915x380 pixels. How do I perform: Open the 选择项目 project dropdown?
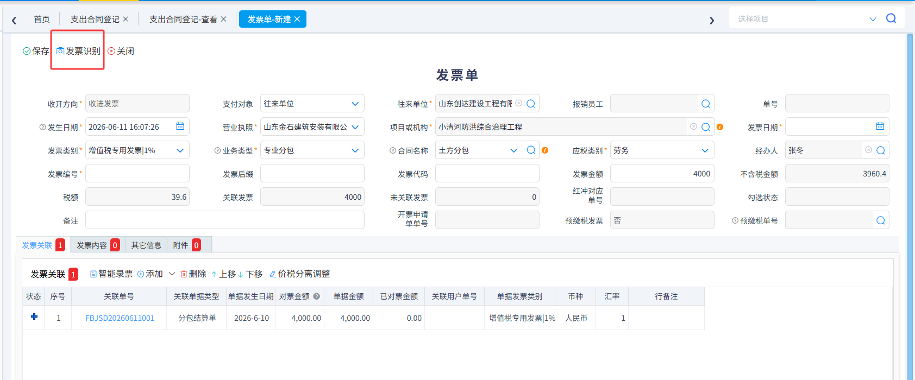[x=873, y=19]
